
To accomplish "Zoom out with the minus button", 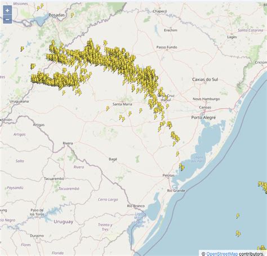I will point(7,19).
